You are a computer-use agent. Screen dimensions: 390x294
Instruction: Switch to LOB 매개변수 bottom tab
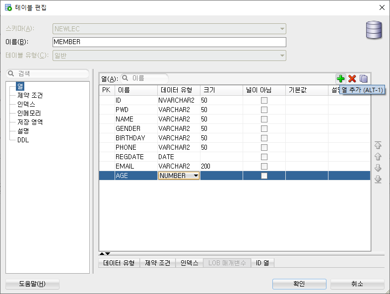(x=227, y=263)
